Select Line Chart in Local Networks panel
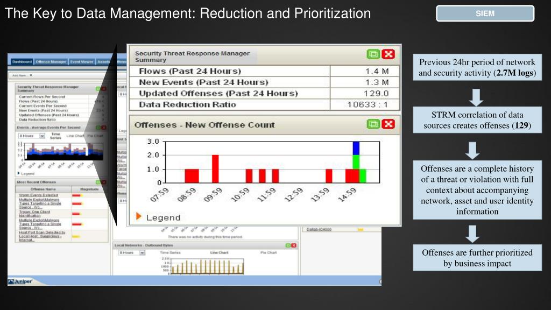 pyautogui.click(x=220, y=253)
